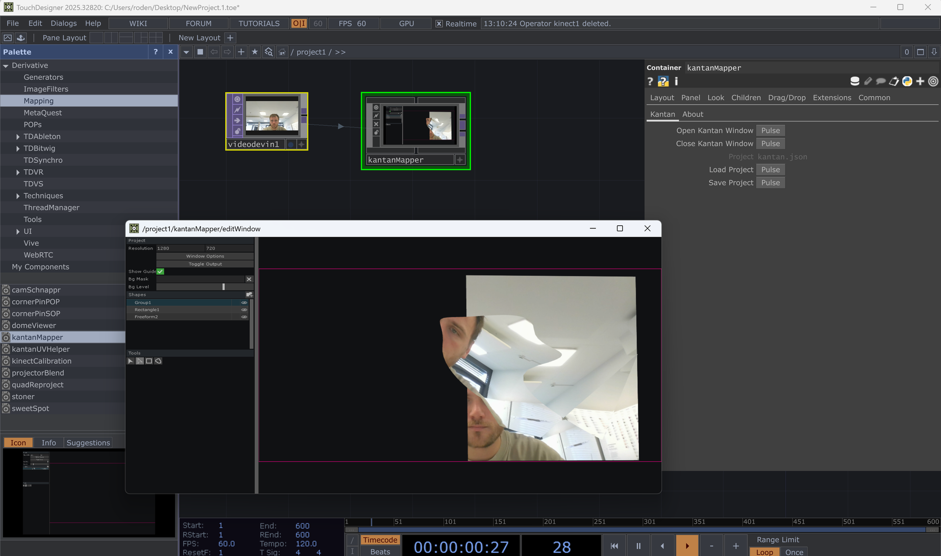This screenshot has height=556, width=941.
Task: Click the bookmark star icon in the network toolbar
Action: coord(255,52)
